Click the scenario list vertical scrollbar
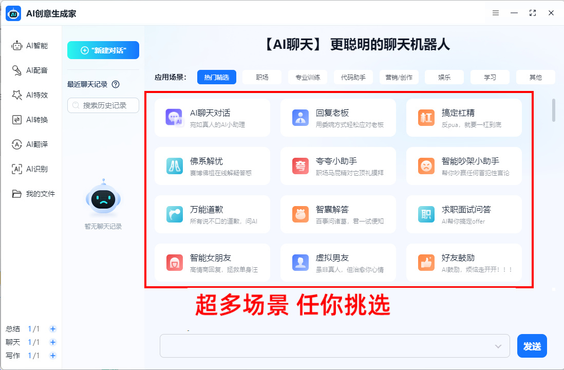The width and height of the screenshot is (564, 370). click(554, 110)
